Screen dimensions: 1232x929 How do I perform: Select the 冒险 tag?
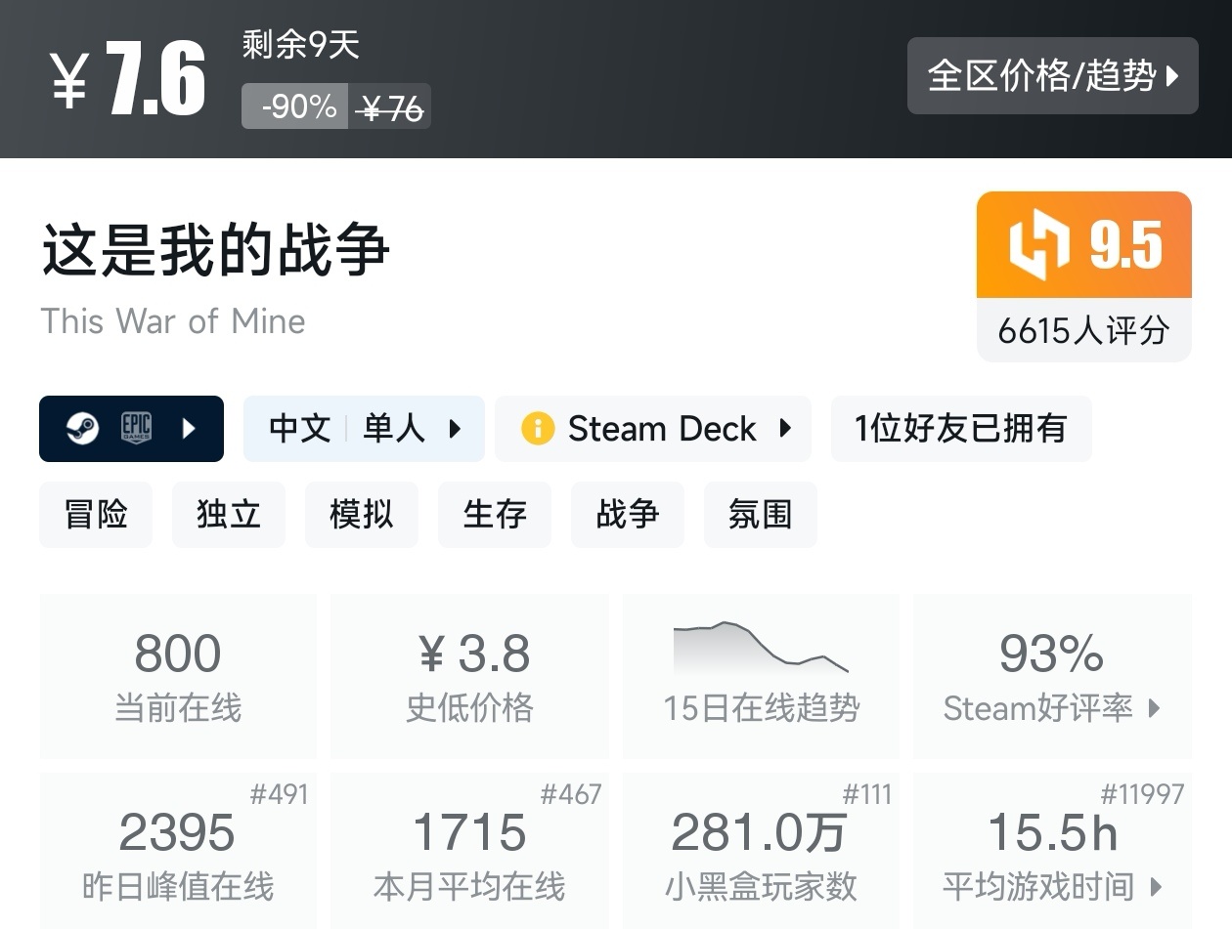tap(96, 514)
